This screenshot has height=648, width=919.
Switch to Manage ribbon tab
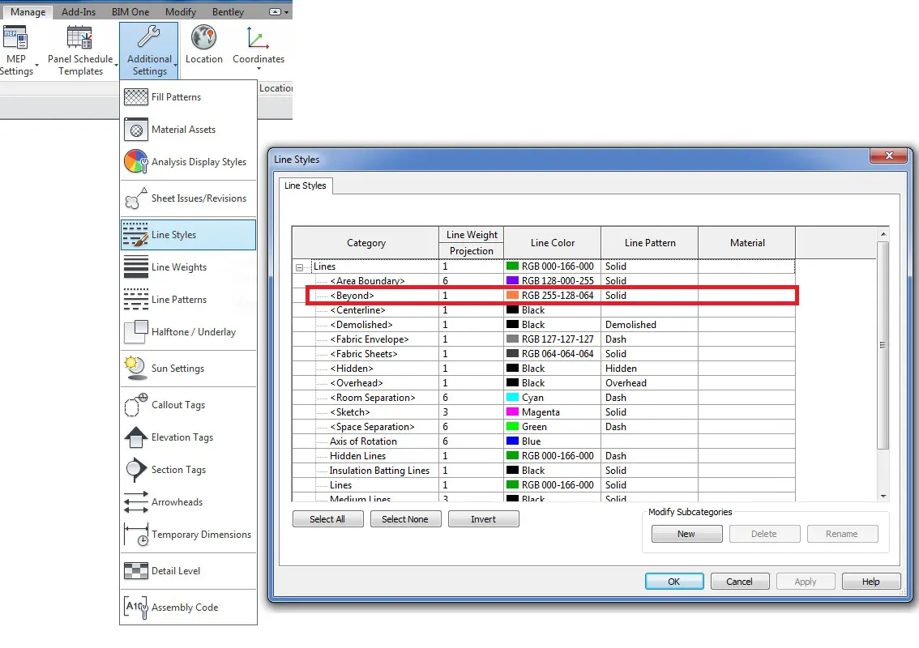click(x=28, y=11)
